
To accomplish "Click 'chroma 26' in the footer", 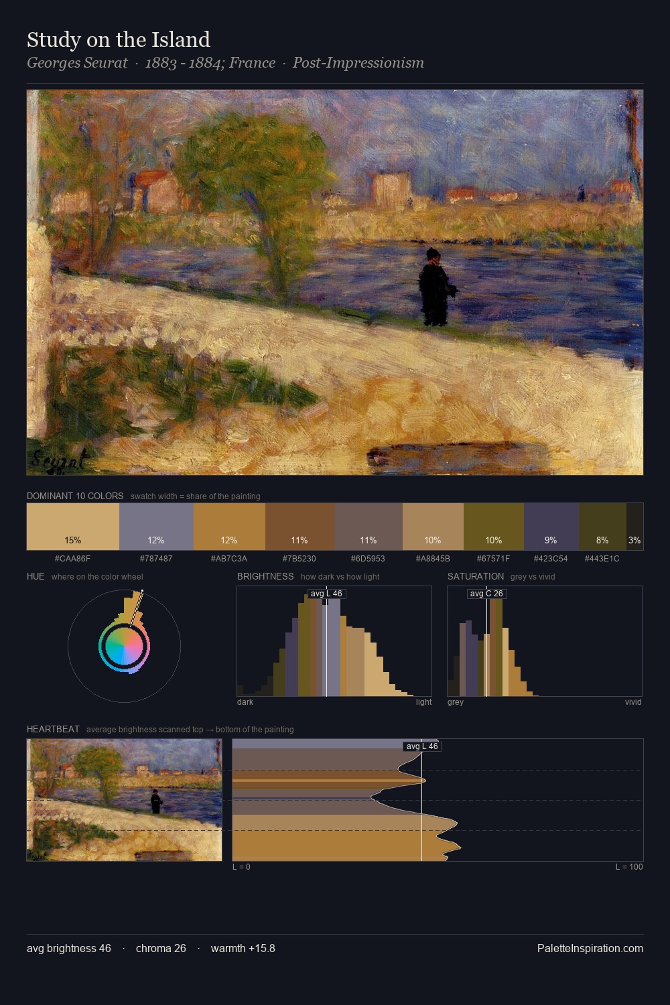I will pos(161,948).
